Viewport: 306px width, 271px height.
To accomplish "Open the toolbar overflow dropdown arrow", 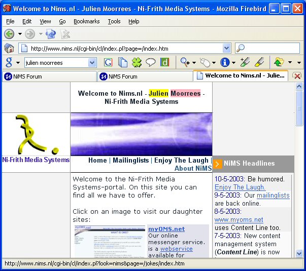I will (299, 62).
